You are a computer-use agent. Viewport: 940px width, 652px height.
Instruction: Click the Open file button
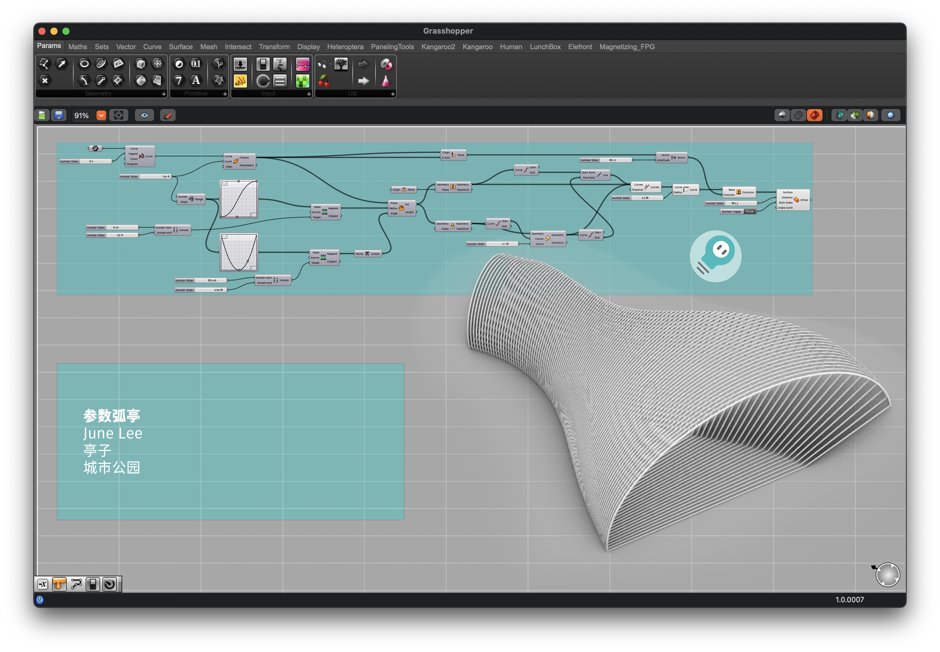pos(42,115)
